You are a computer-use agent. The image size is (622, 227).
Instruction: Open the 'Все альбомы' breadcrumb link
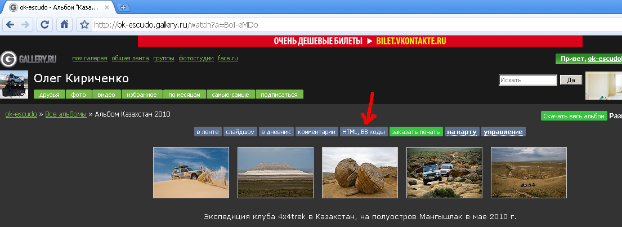coord(66,114)
